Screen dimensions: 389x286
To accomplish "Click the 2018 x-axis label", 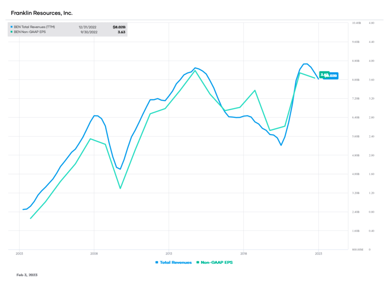I will (x=243, y=254).
